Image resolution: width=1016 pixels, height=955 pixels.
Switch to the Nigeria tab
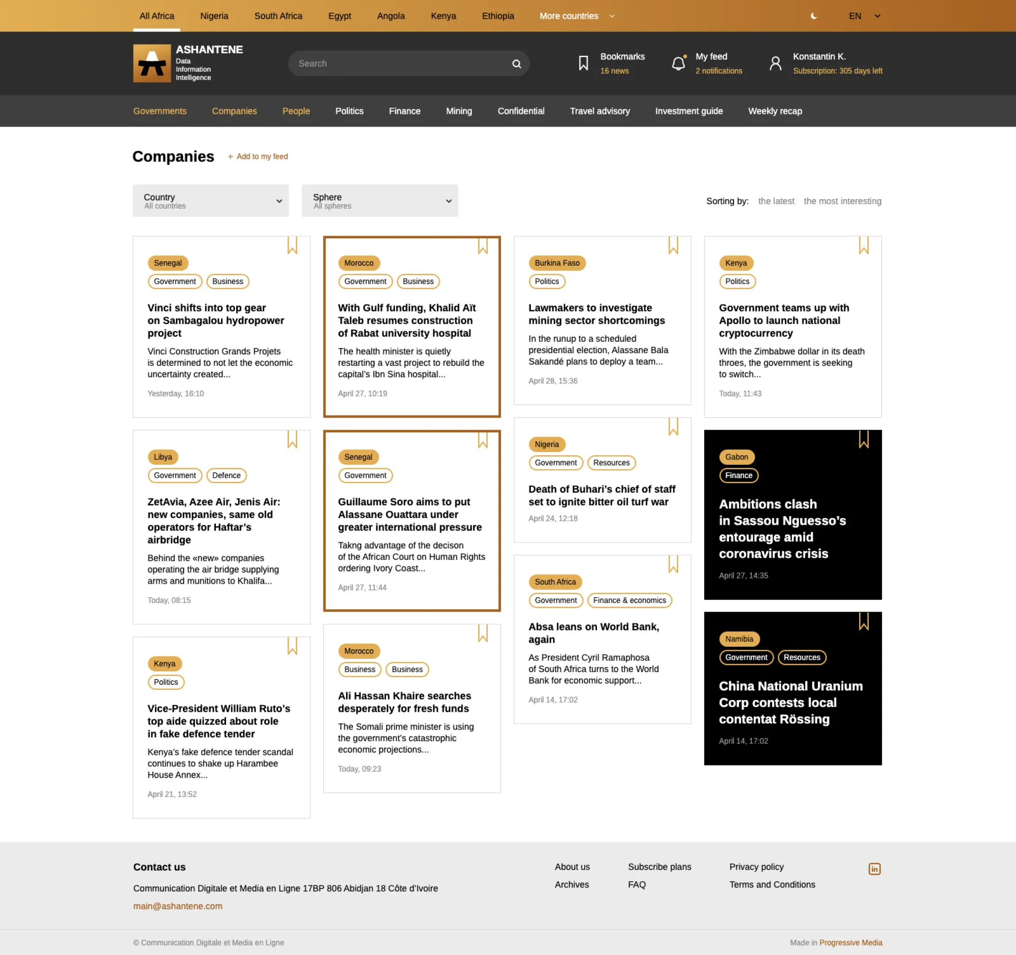point(214,16)
